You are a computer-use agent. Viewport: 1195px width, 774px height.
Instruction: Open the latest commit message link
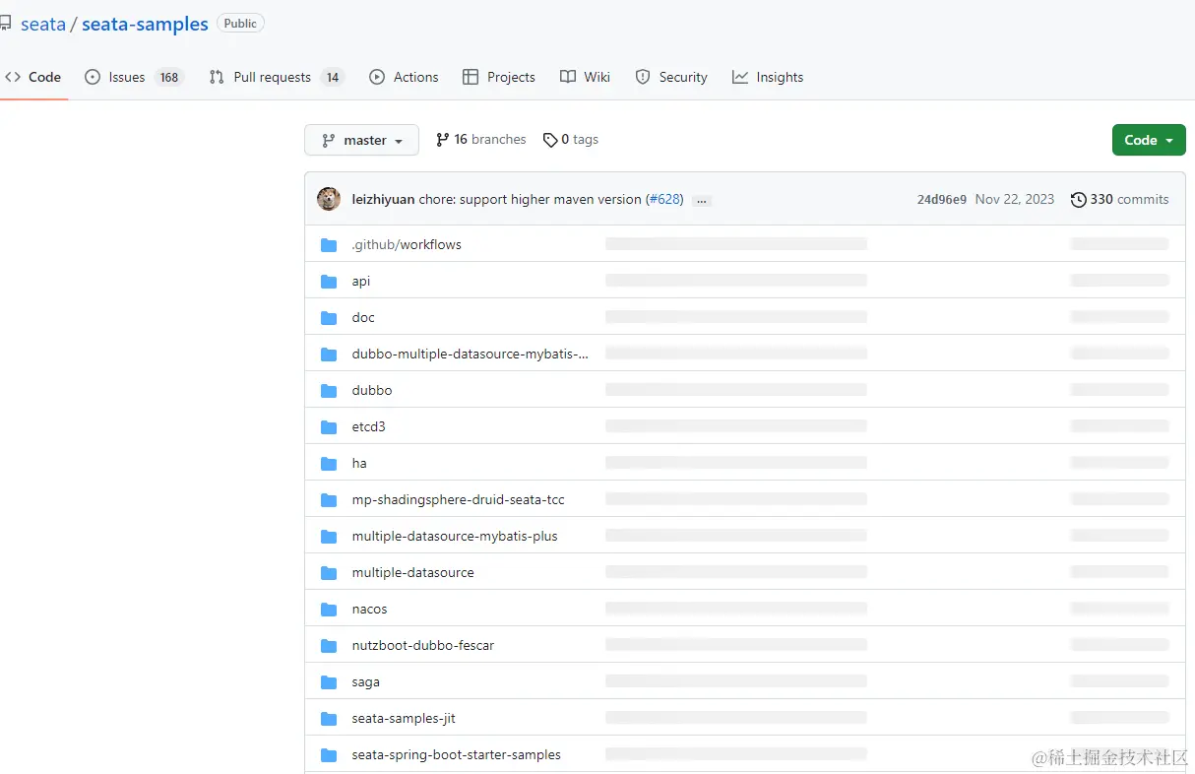tap(530, 199)
